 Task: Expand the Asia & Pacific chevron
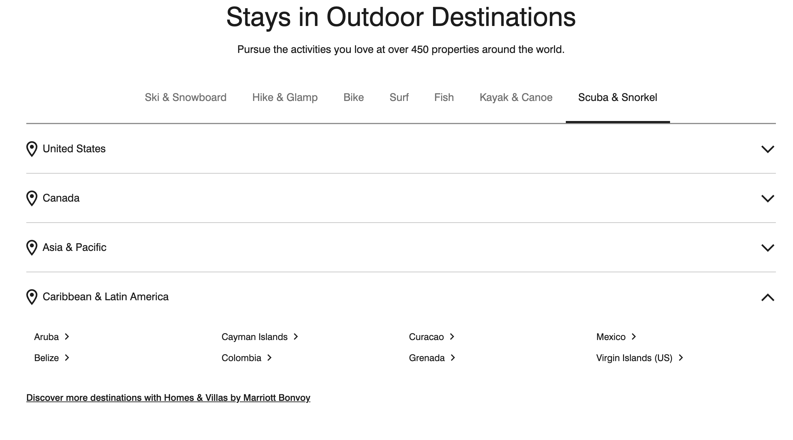(768, 248)
